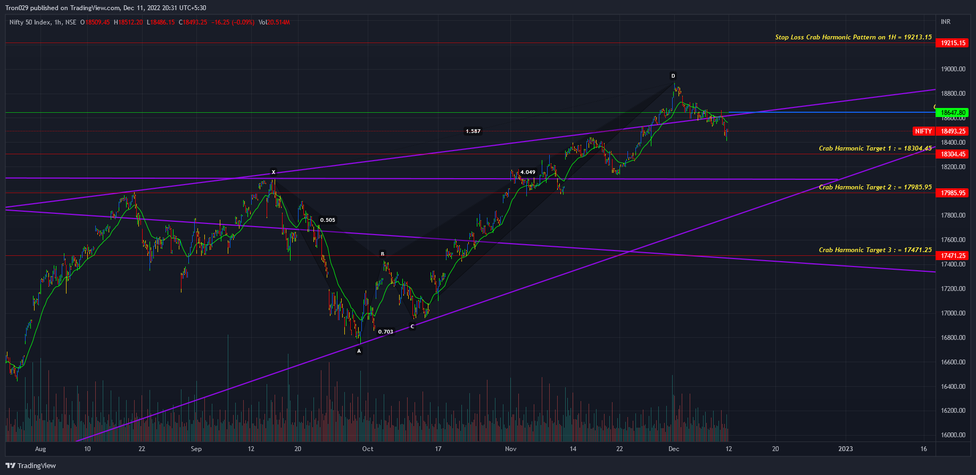Click the Dec label on the time axis
976x475 pixels.
click(674, 449)
